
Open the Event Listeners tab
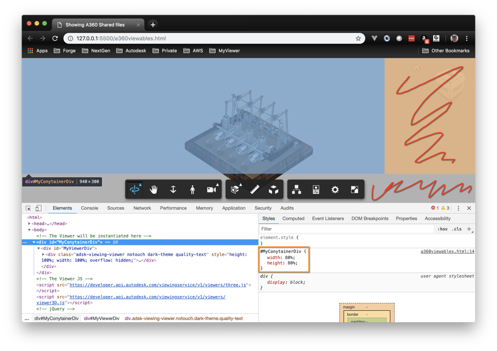pos(328,219)
